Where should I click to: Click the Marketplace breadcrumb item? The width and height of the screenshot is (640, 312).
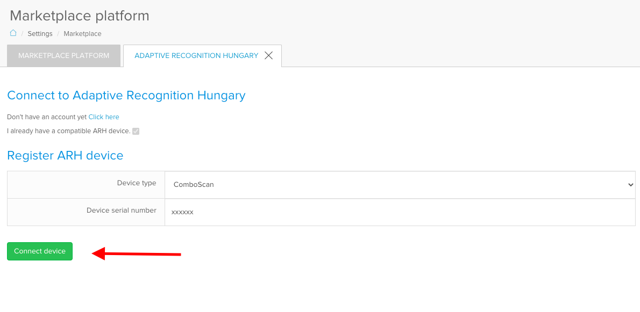click(x=82, y=34)
